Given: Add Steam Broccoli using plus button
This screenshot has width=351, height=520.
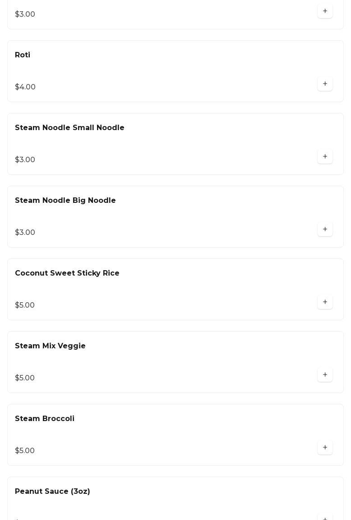Looking at the screenshot, I should pos(325,448).
